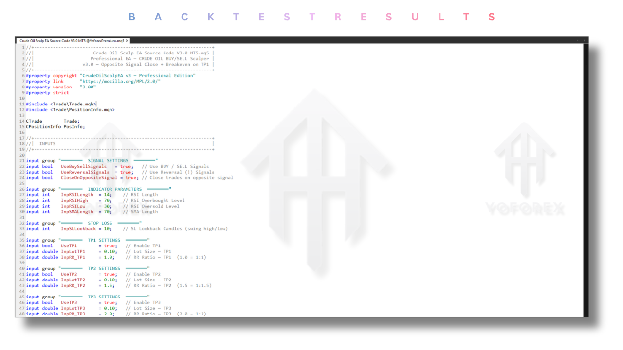Click the vertical scrollbar thumb
623x350 pixels.
[x=586, y=56]
